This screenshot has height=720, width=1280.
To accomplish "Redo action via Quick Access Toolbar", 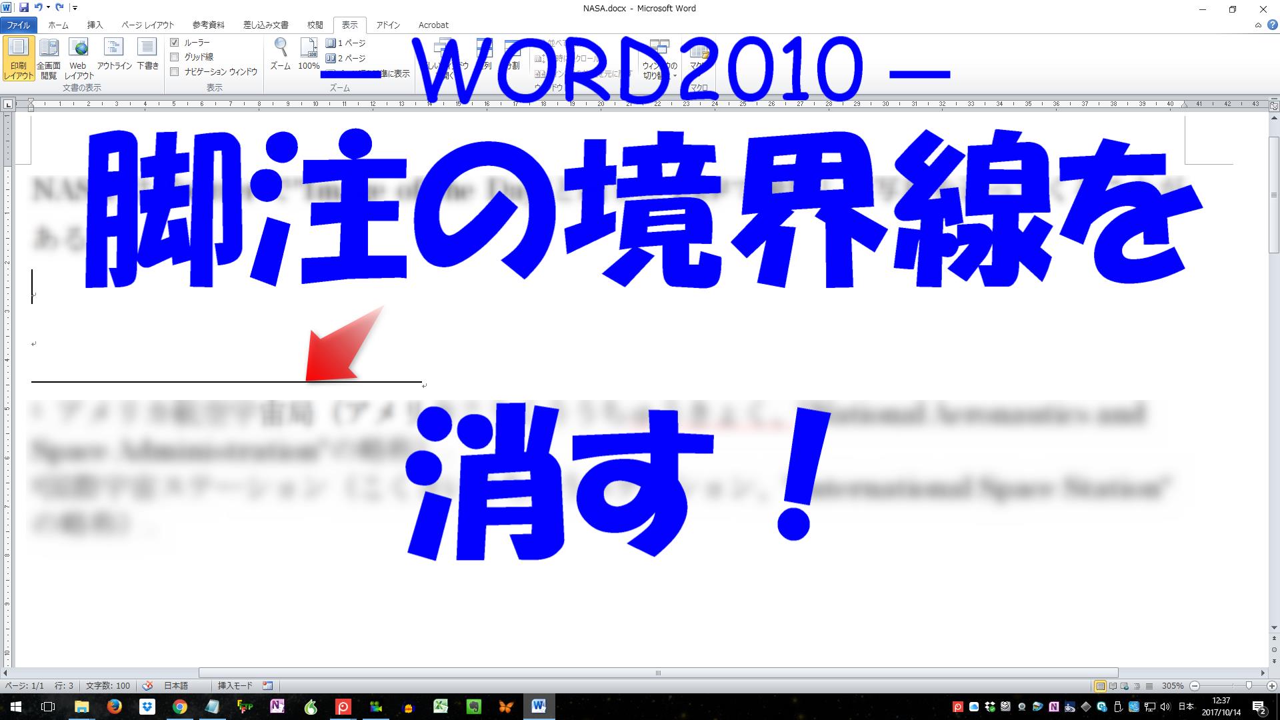I will [x=59, y=8].
